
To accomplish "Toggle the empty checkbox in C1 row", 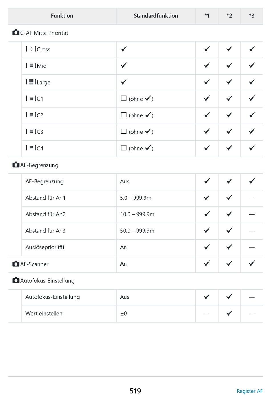I will [124, 98].
